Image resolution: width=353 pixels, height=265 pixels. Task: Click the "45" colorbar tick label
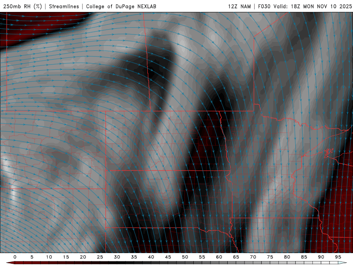point(168,257)
